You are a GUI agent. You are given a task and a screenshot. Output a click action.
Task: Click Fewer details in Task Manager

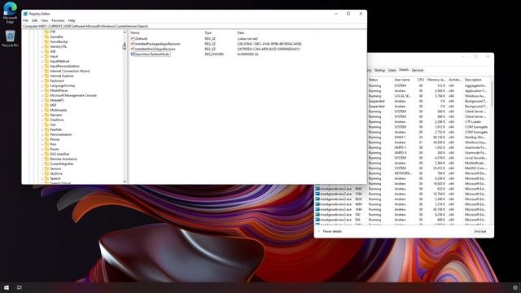point(332,231)
